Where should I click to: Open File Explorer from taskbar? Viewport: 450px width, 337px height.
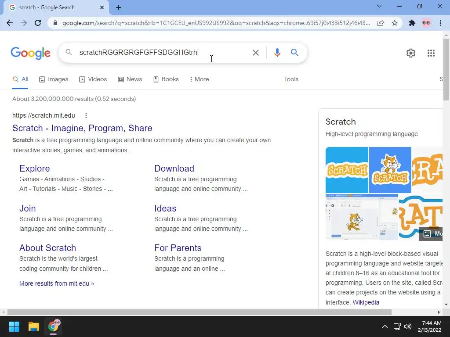(x=33, y=326)
